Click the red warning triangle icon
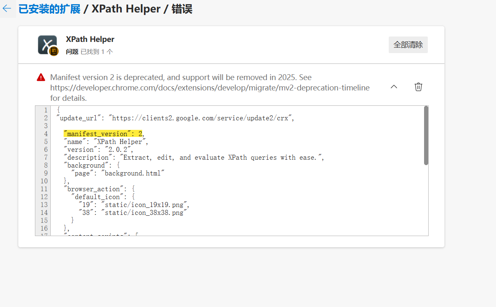 [41, 77]
